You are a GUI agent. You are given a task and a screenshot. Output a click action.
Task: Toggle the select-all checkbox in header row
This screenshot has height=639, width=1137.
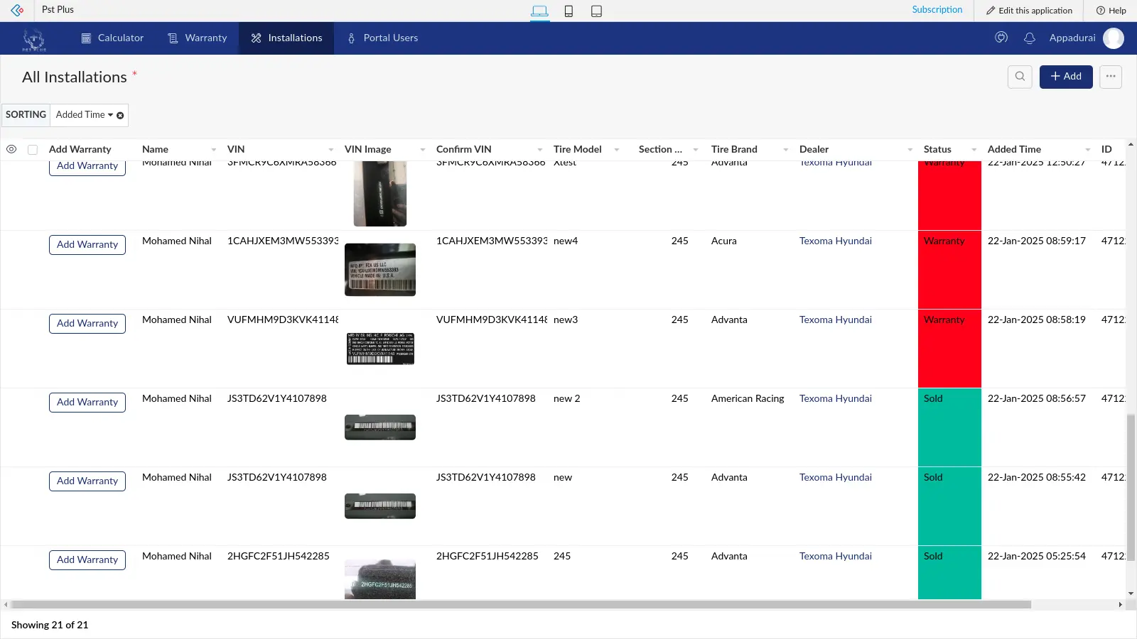pyautogui.click(x=33, y=149)
